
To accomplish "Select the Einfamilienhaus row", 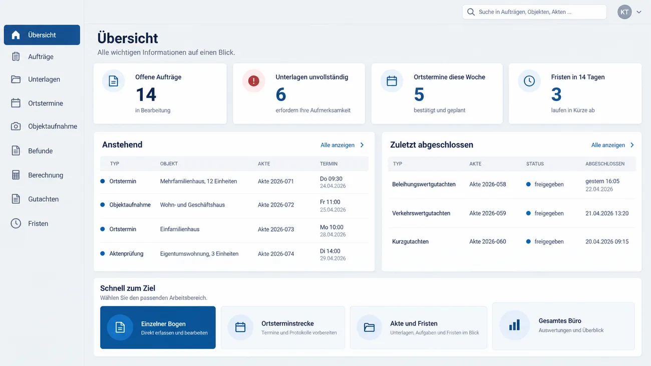I will [x=234, y=230].
